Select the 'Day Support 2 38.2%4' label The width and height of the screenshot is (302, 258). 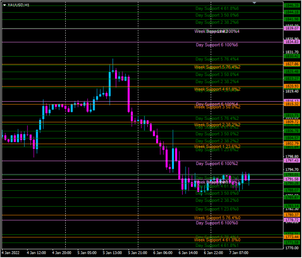tap(217, 82)
